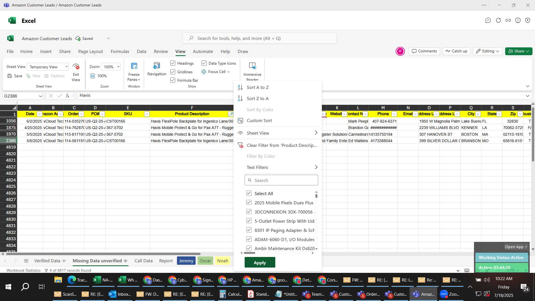
Task: Expand the formula bar chevron
Action: coord(527,96)
